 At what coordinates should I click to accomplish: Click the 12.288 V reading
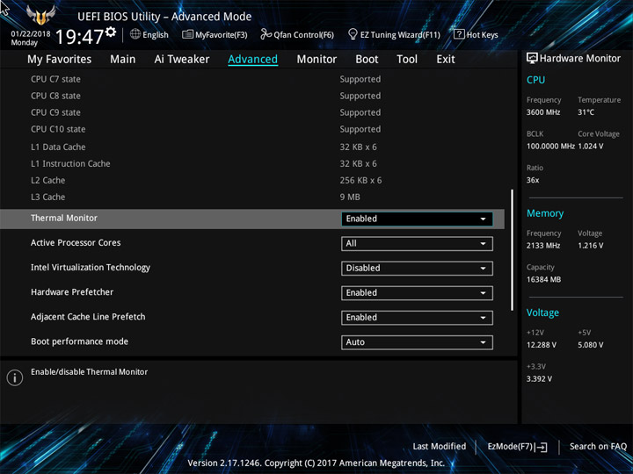pyautogui.click(x=542, y=345)
